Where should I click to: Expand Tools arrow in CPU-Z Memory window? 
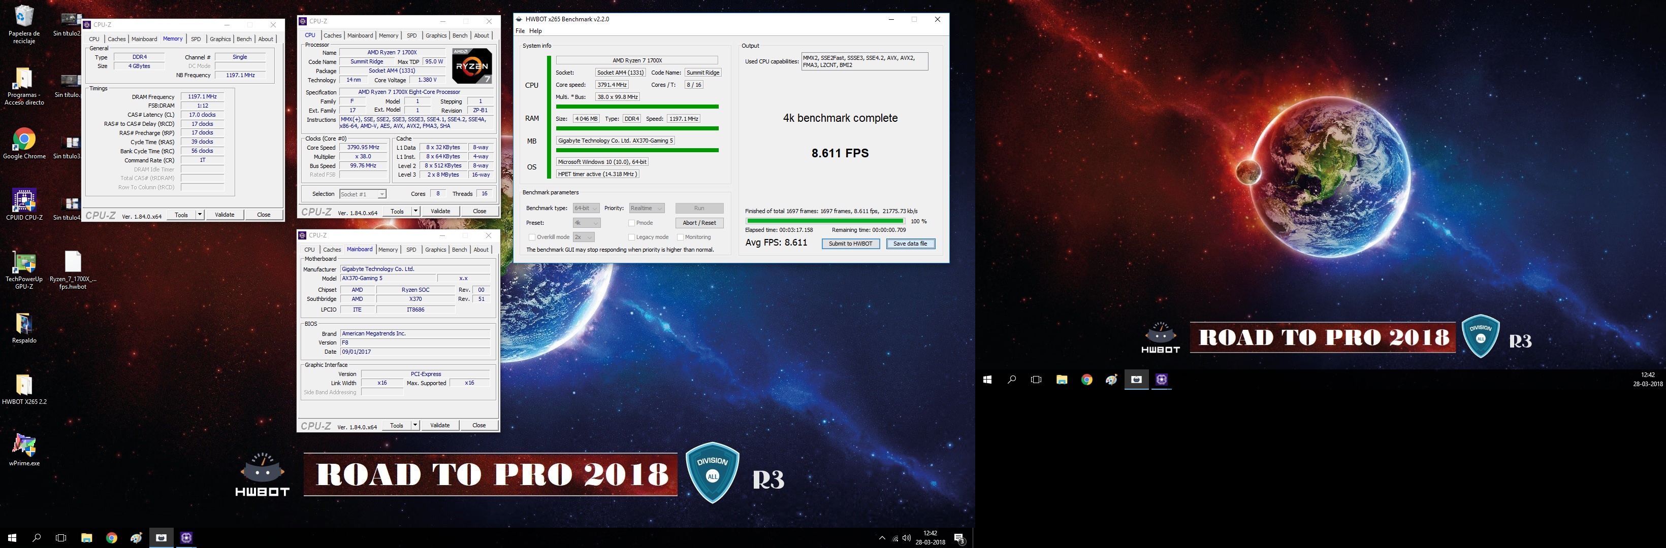click(200, 215)
